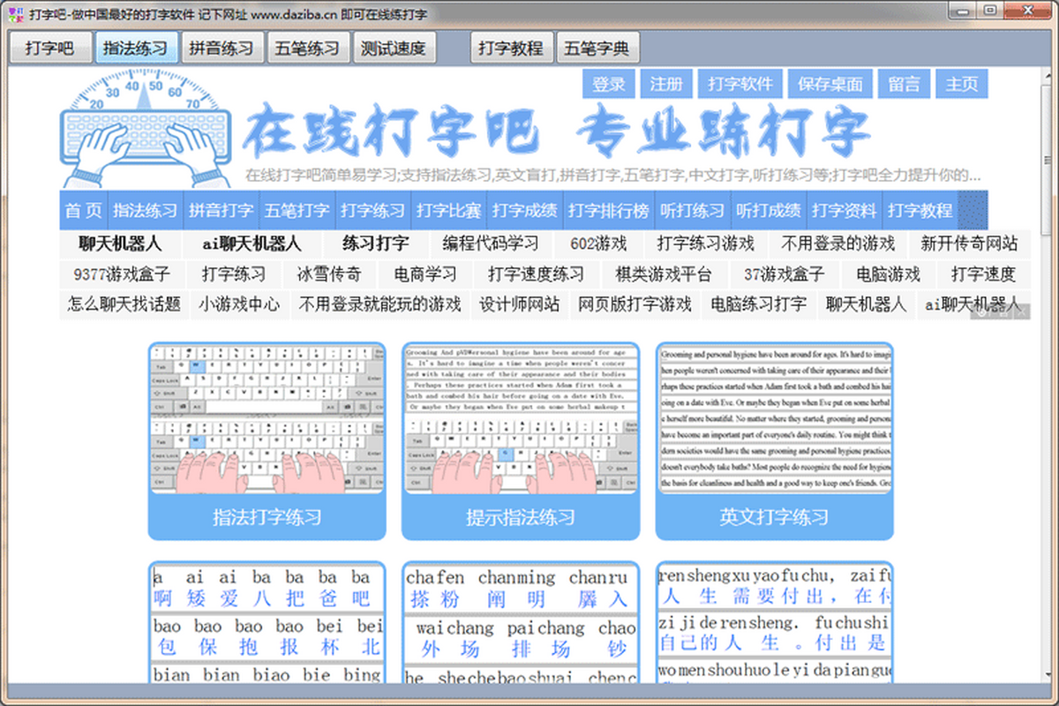Open the 打字比赛 navigation tab
This screenshot has height=706, width=1059.
(448, 211)
